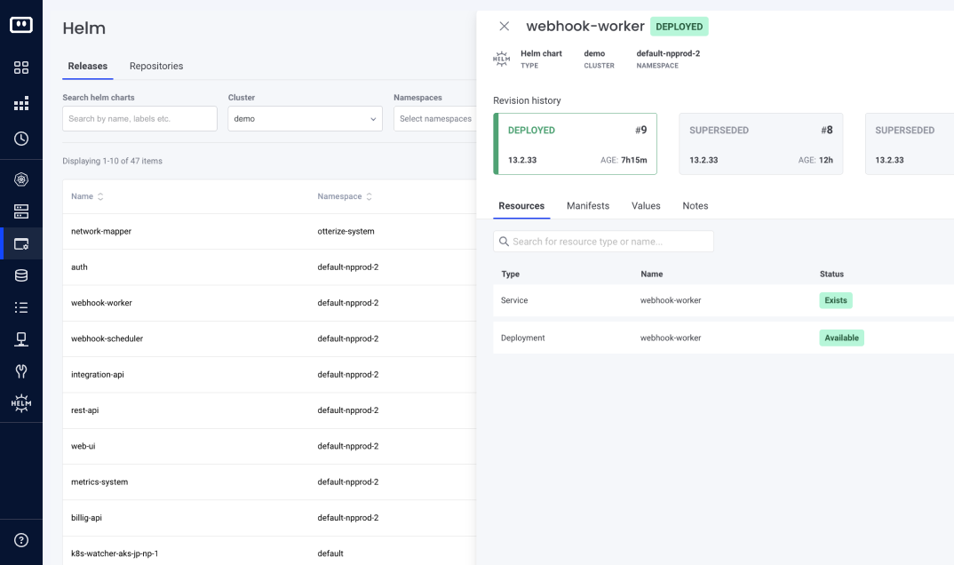954x565 pixels.
Task: Select the DEPLOYED revision #9 card
Action: pos(575,144)
